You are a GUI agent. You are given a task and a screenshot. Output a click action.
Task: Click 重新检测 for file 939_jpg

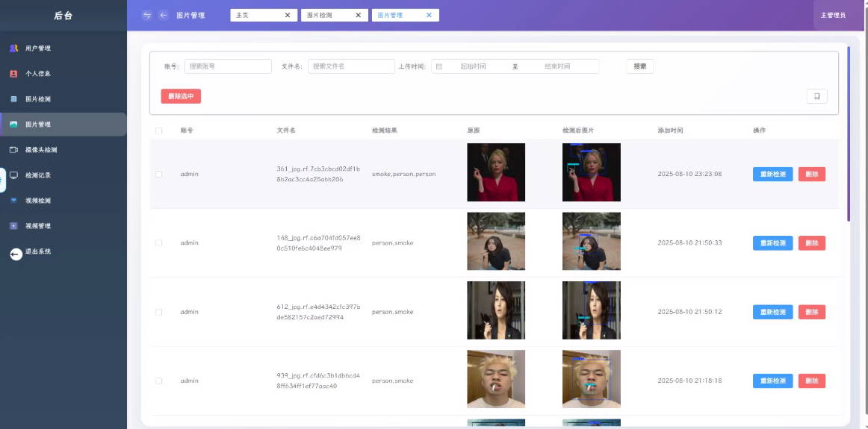pos(773,381)
